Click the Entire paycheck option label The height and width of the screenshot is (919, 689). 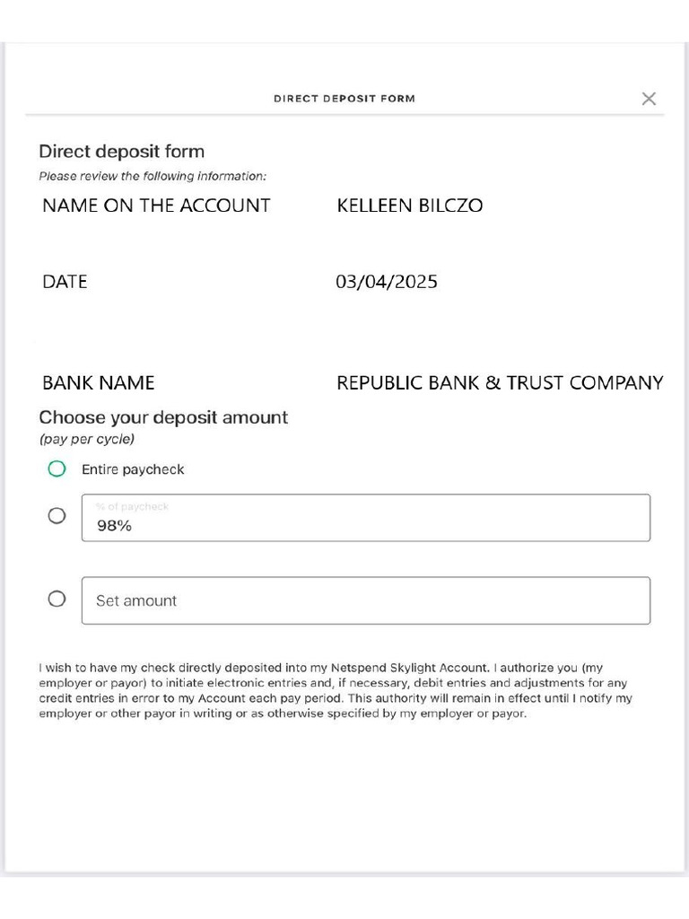pos(133,469)
